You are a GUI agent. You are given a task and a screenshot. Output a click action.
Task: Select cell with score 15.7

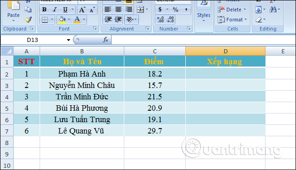click(x=155, y=85)
